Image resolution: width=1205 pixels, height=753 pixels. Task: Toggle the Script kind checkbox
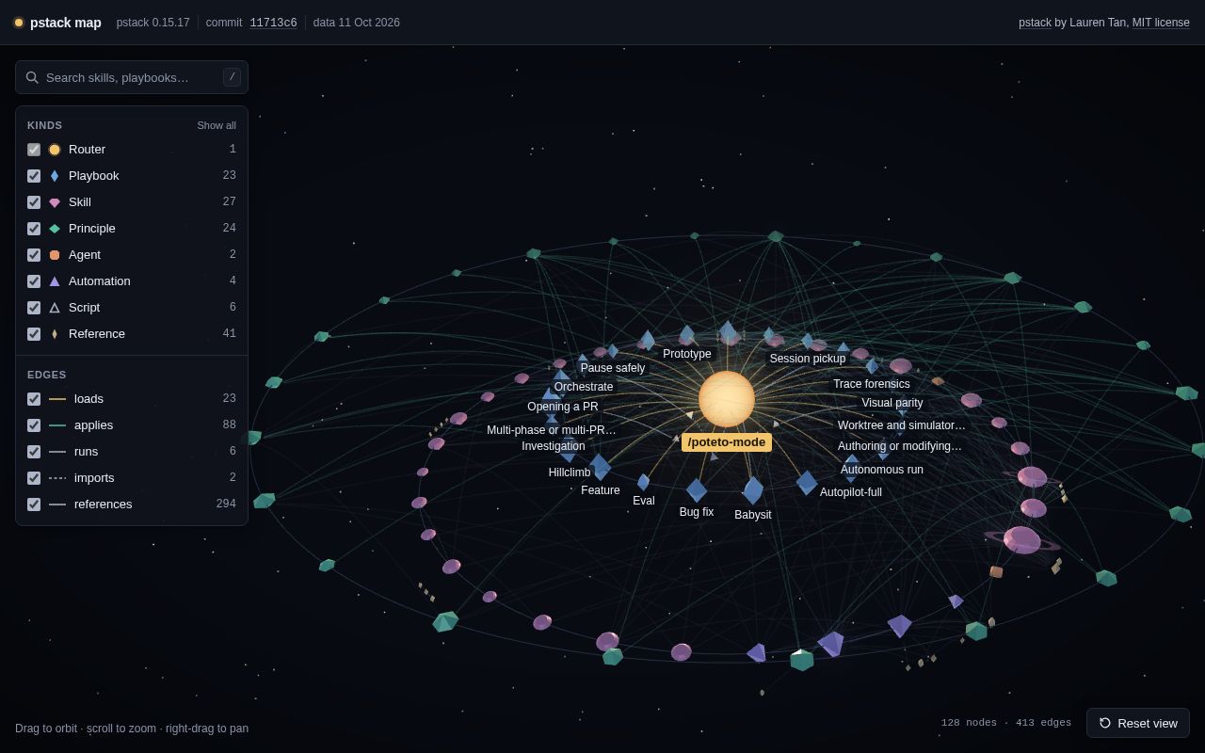(34, 308)
